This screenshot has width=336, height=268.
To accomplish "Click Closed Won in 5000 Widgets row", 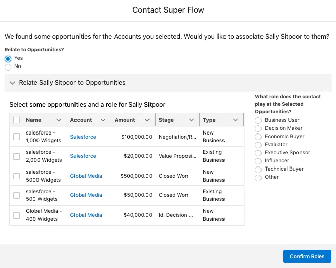I will [x=173, y=176].
